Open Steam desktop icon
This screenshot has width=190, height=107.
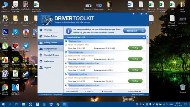(x=26, y=75)
